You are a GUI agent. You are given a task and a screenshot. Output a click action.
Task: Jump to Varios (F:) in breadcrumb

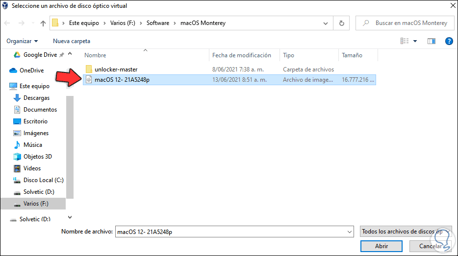(x=123, y=23)
